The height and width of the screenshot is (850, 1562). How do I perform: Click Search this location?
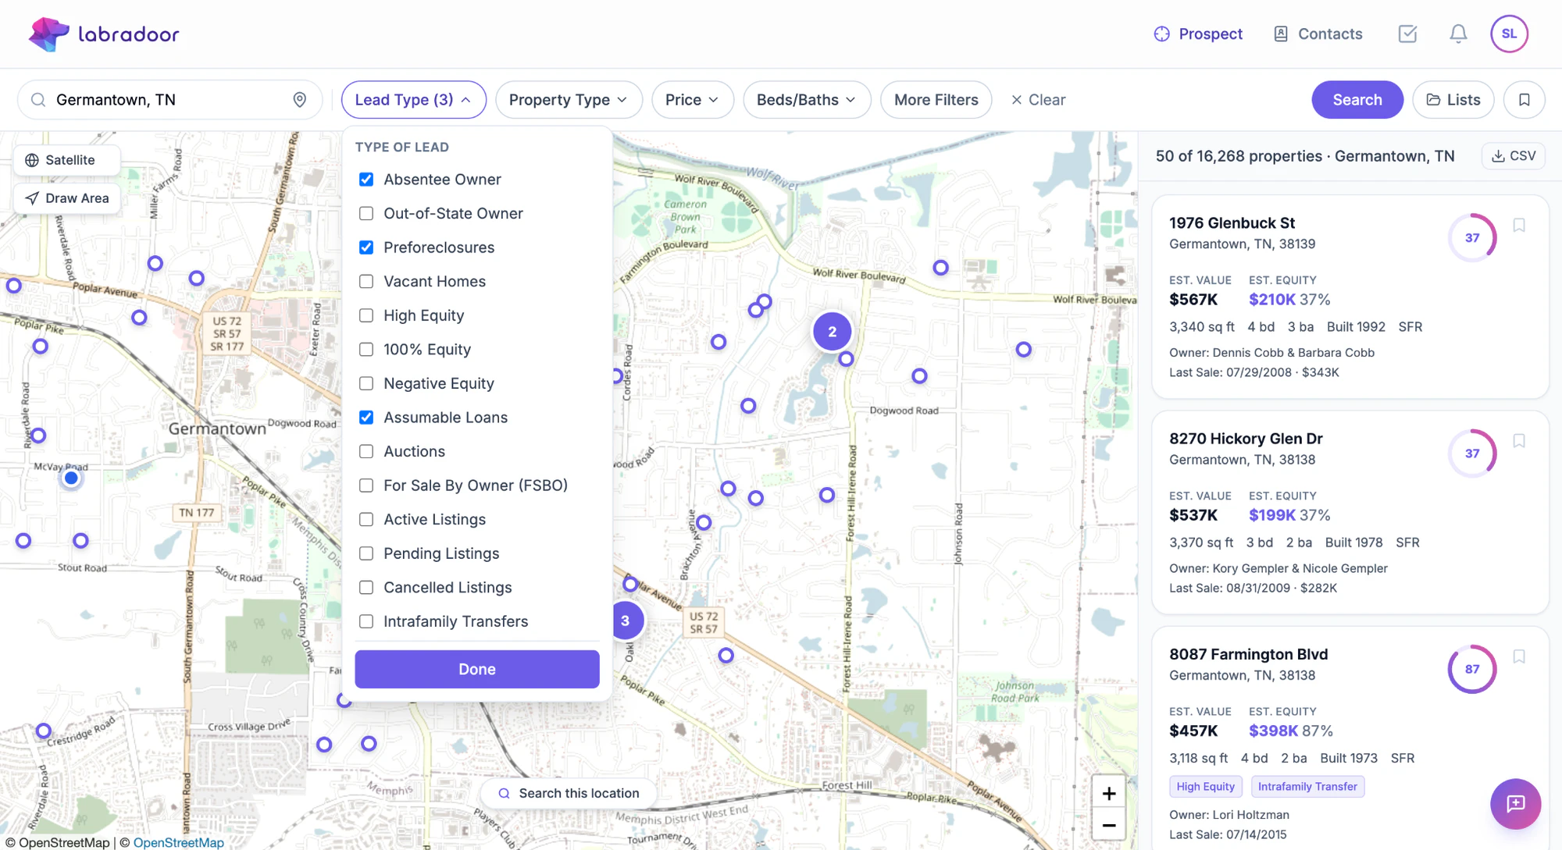(x=569, y=793)
